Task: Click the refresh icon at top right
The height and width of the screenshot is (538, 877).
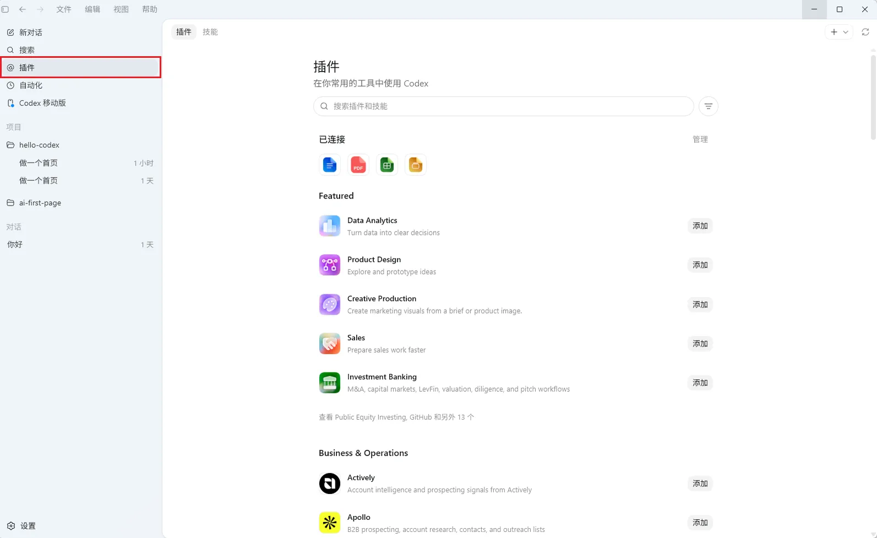Action: [865, 32]
